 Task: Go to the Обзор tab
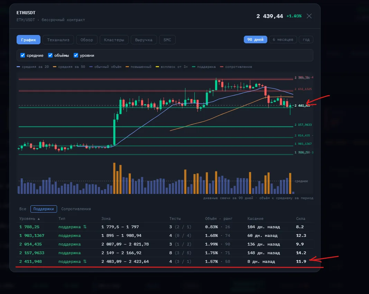point(86,40)
